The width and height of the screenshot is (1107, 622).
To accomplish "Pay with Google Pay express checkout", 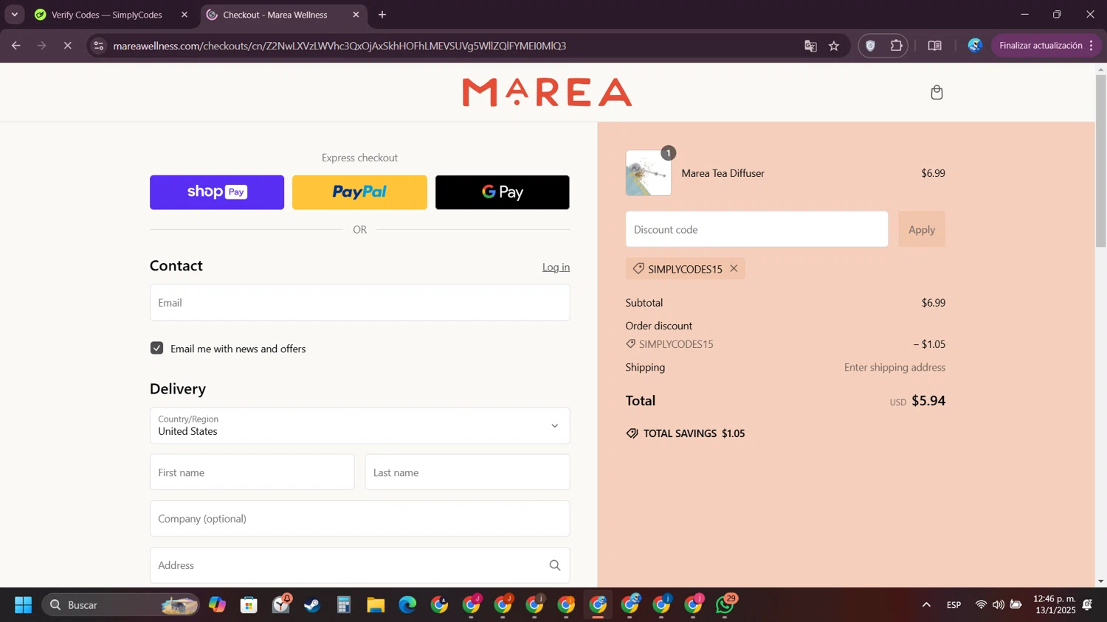I will click(503, 192).
